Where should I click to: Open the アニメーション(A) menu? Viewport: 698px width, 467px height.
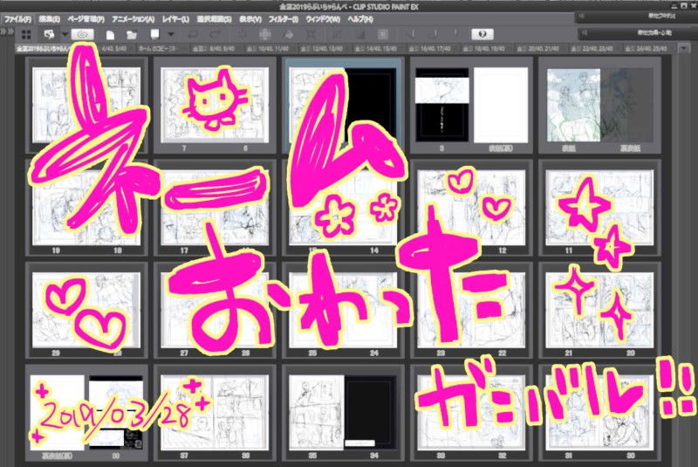[x=133, y=19]
